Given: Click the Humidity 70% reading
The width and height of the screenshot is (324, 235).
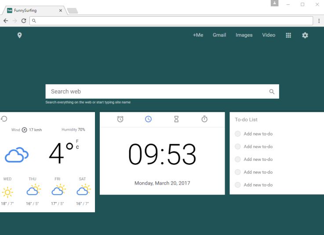Looking at the screenshot, I should (x=73, y=129).
